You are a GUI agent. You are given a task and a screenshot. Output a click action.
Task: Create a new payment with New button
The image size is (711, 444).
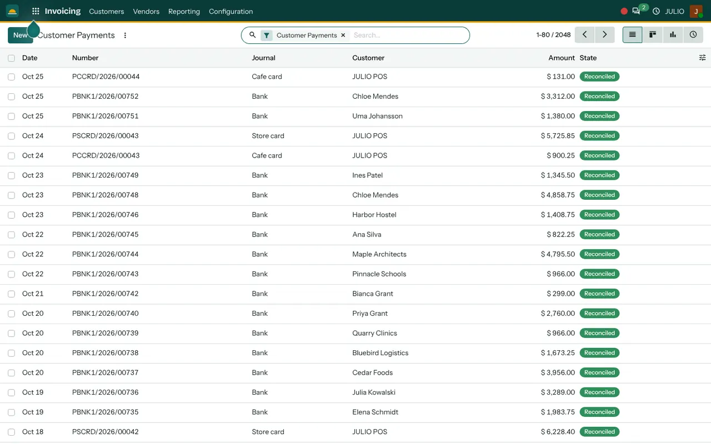[x=20, y=35]
